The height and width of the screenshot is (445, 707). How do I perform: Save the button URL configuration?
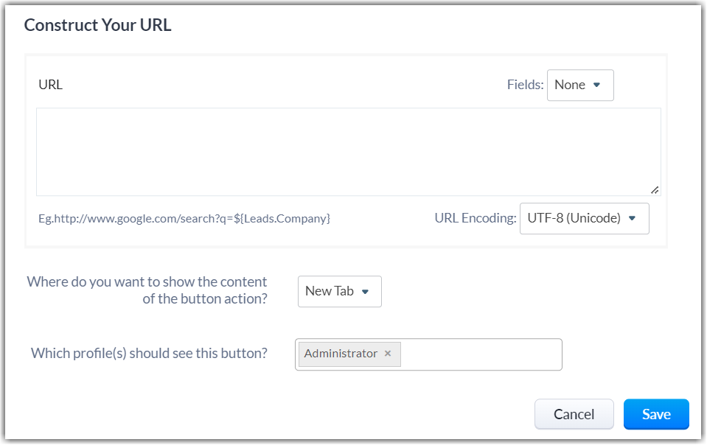pyautogui.click(x=655, y=414)
